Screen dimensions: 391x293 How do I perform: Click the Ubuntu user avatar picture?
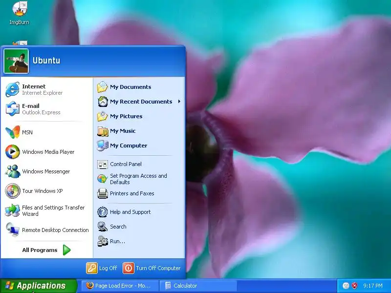click(x=16, y=61)
